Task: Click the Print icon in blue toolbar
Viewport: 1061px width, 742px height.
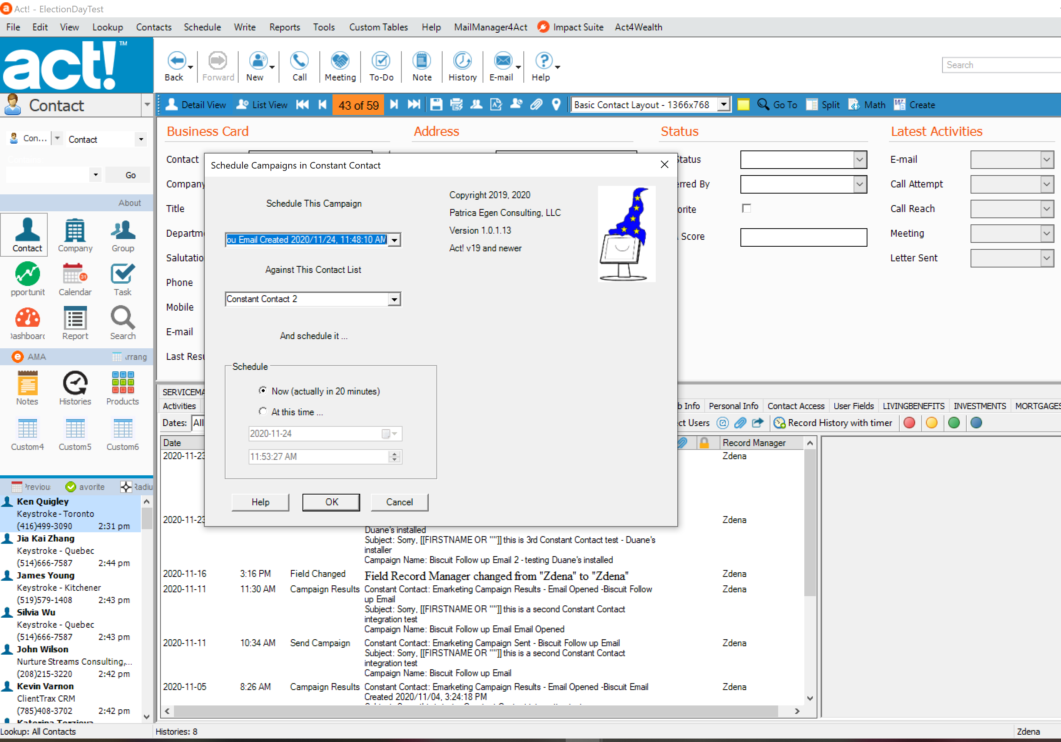Action: point(456,105)
